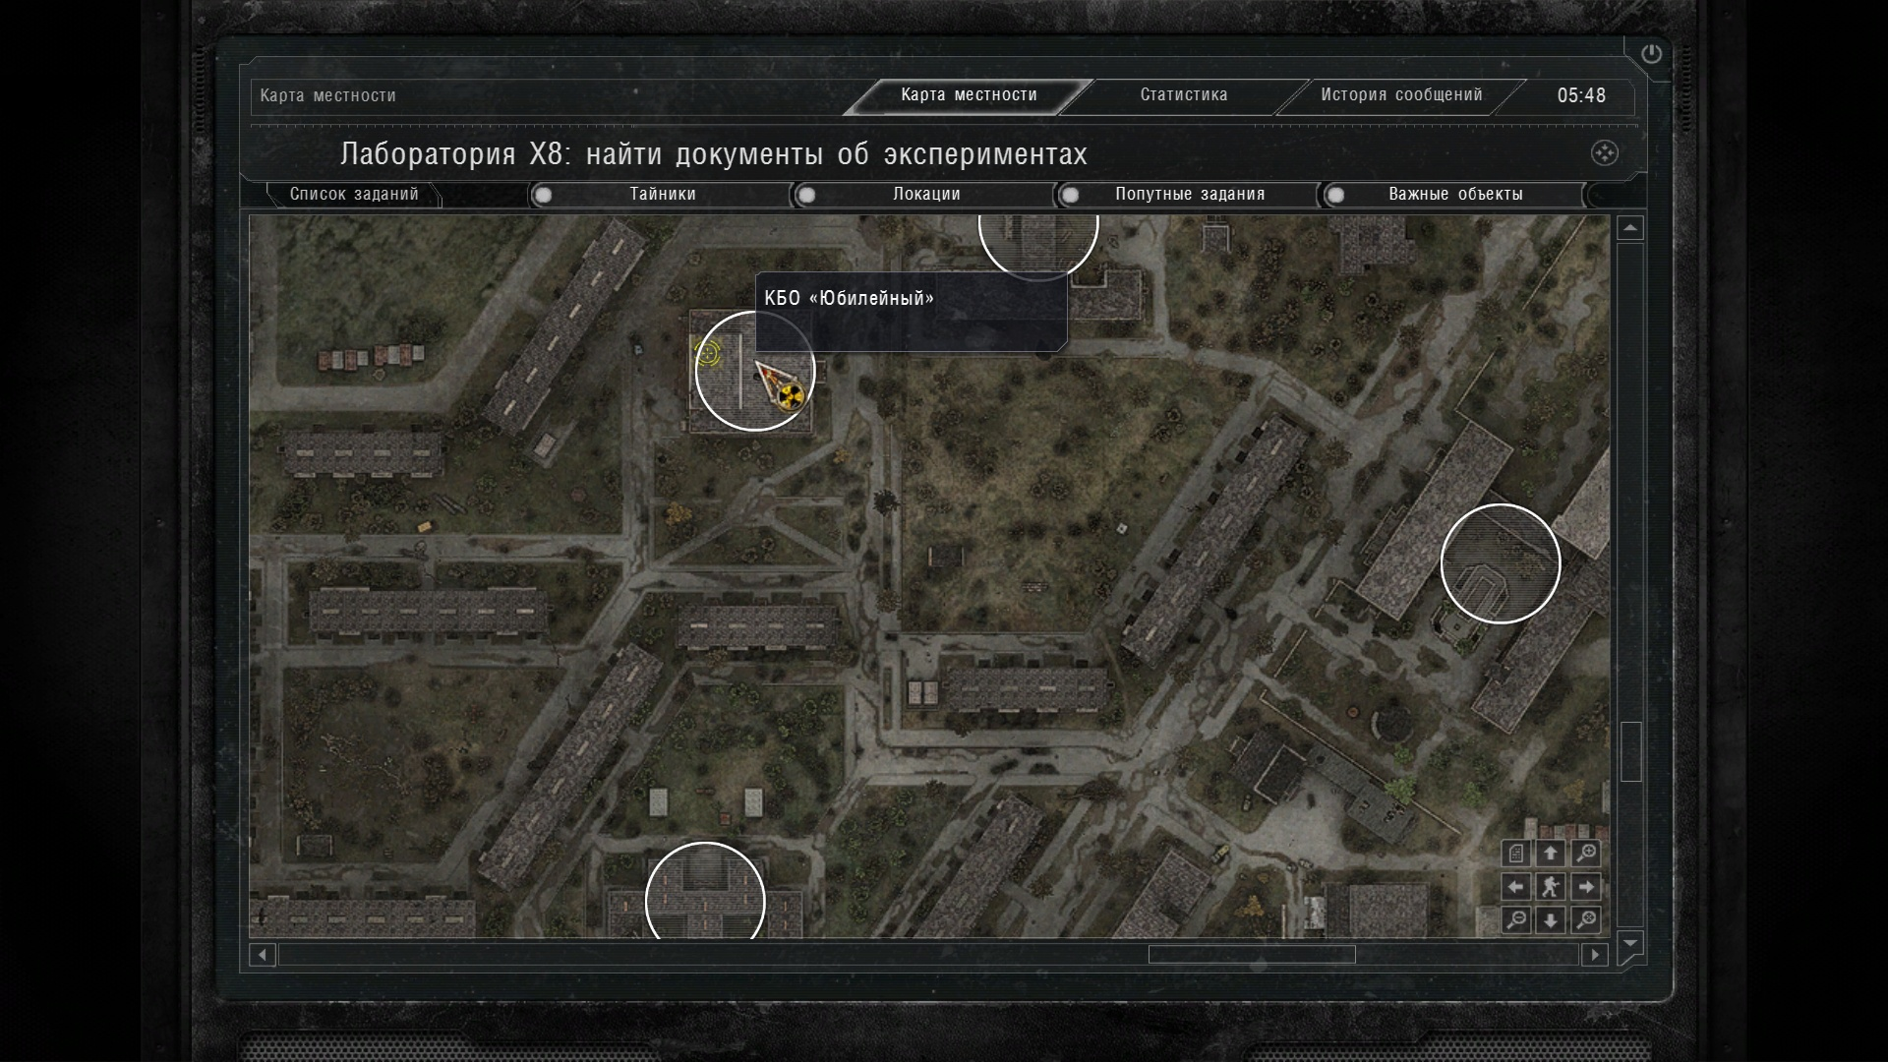
Task: Open the Список заданий task list
Action: 354,195
